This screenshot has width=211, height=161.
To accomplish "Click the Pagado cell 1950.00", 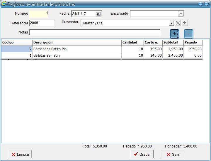I will click(193, 49).
